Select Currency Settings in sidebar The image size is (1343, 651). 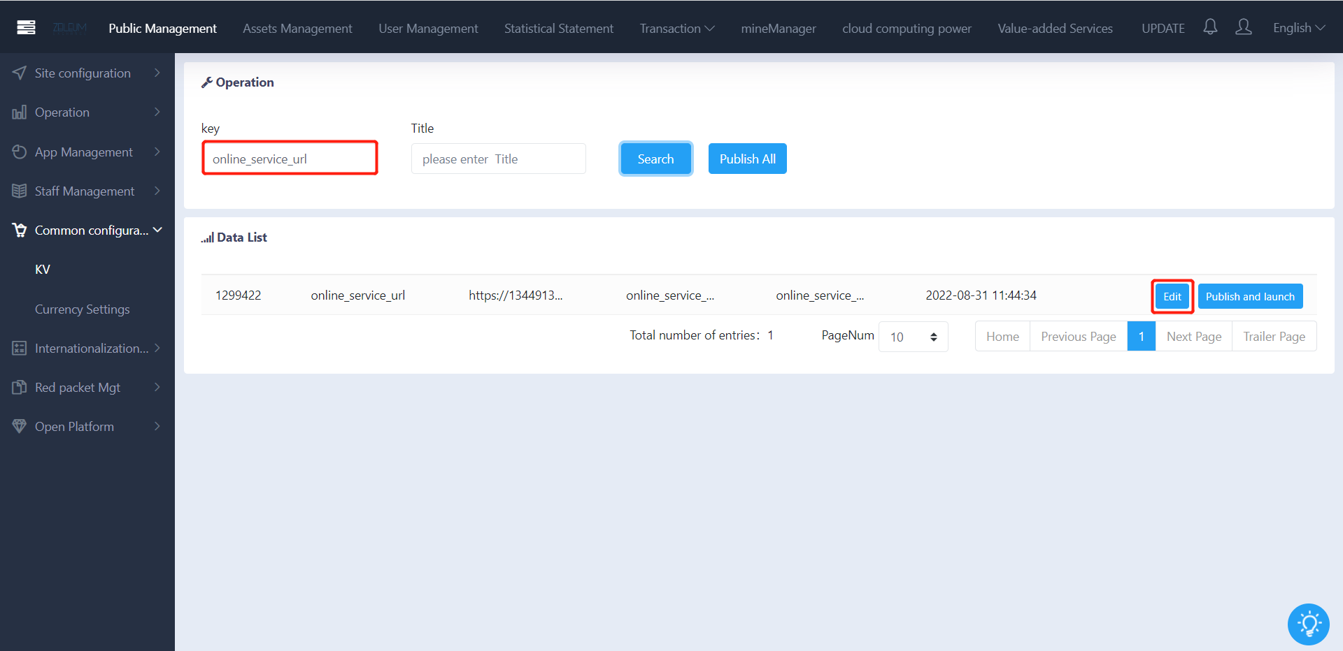point(83,309)
